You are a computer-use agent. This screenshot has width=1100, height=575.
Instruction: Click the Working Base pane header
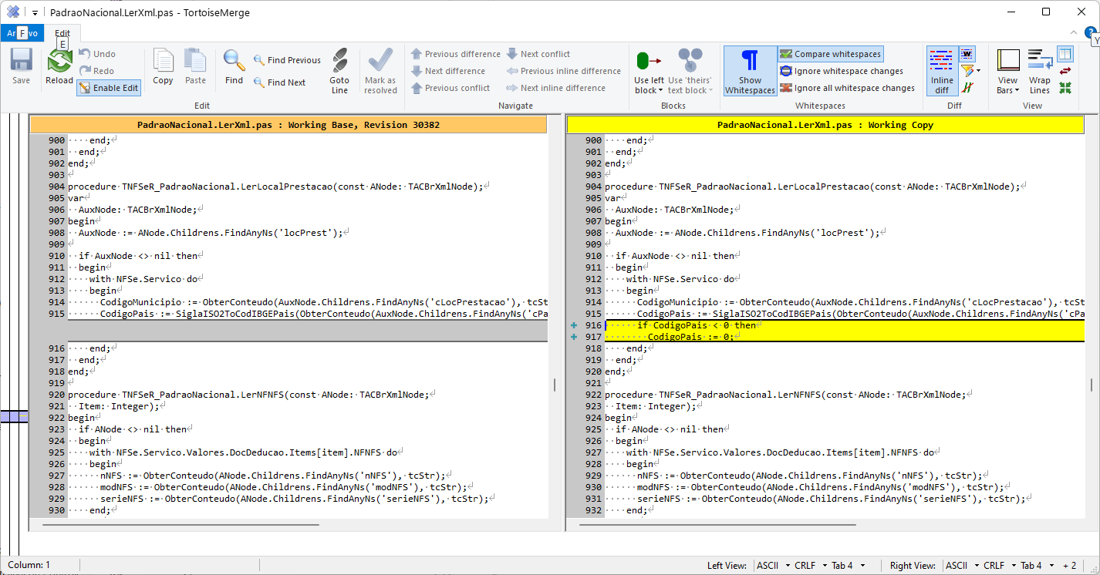point(288,125)
